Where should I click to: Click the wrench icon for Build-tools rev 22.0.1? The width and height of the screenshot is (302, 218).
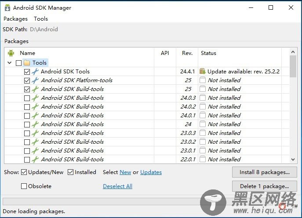[x=35, y=160]
